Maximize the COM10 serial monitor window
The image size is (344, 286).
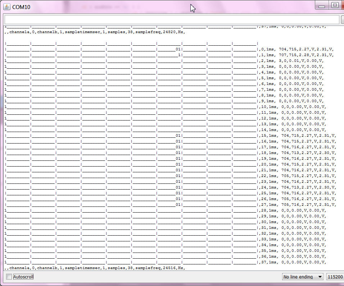(335, 5)
